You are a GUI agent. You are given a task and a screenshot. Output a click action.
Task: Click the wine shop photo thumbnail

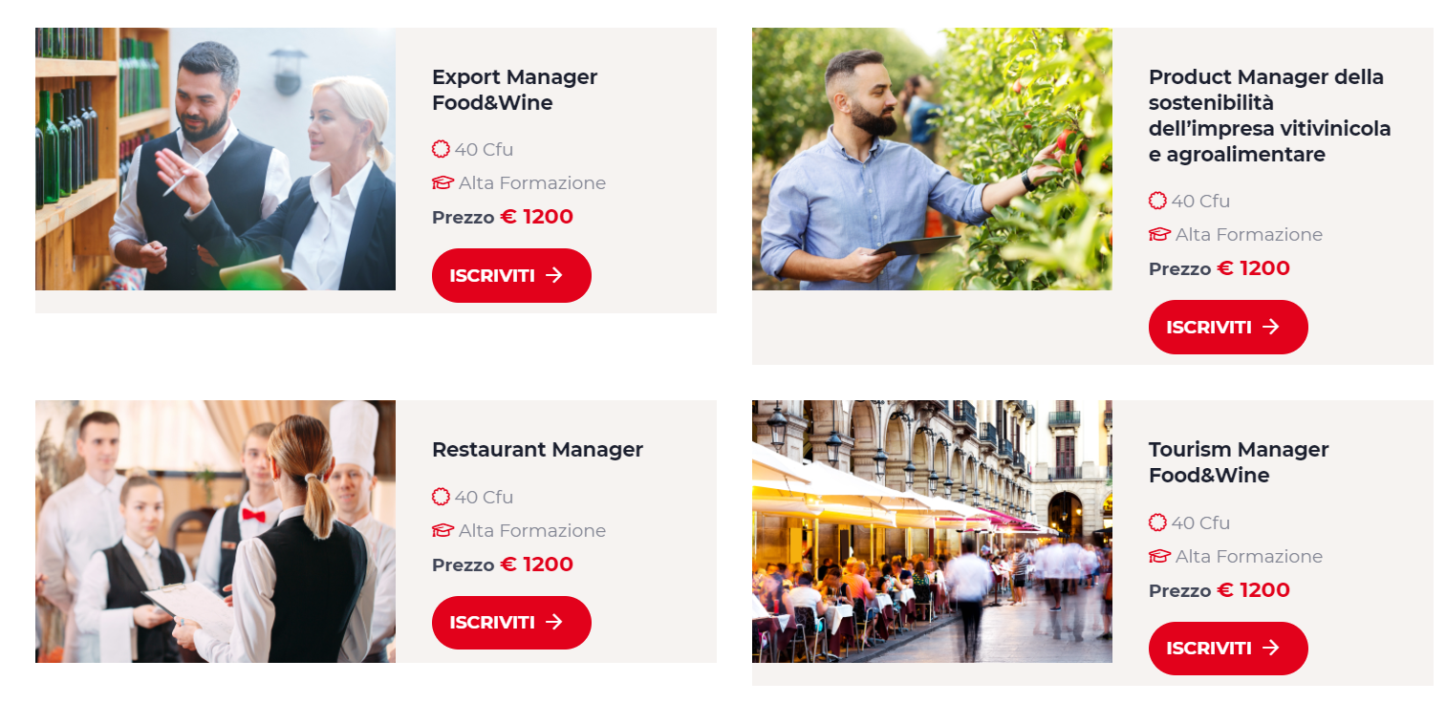pos(215,159)
